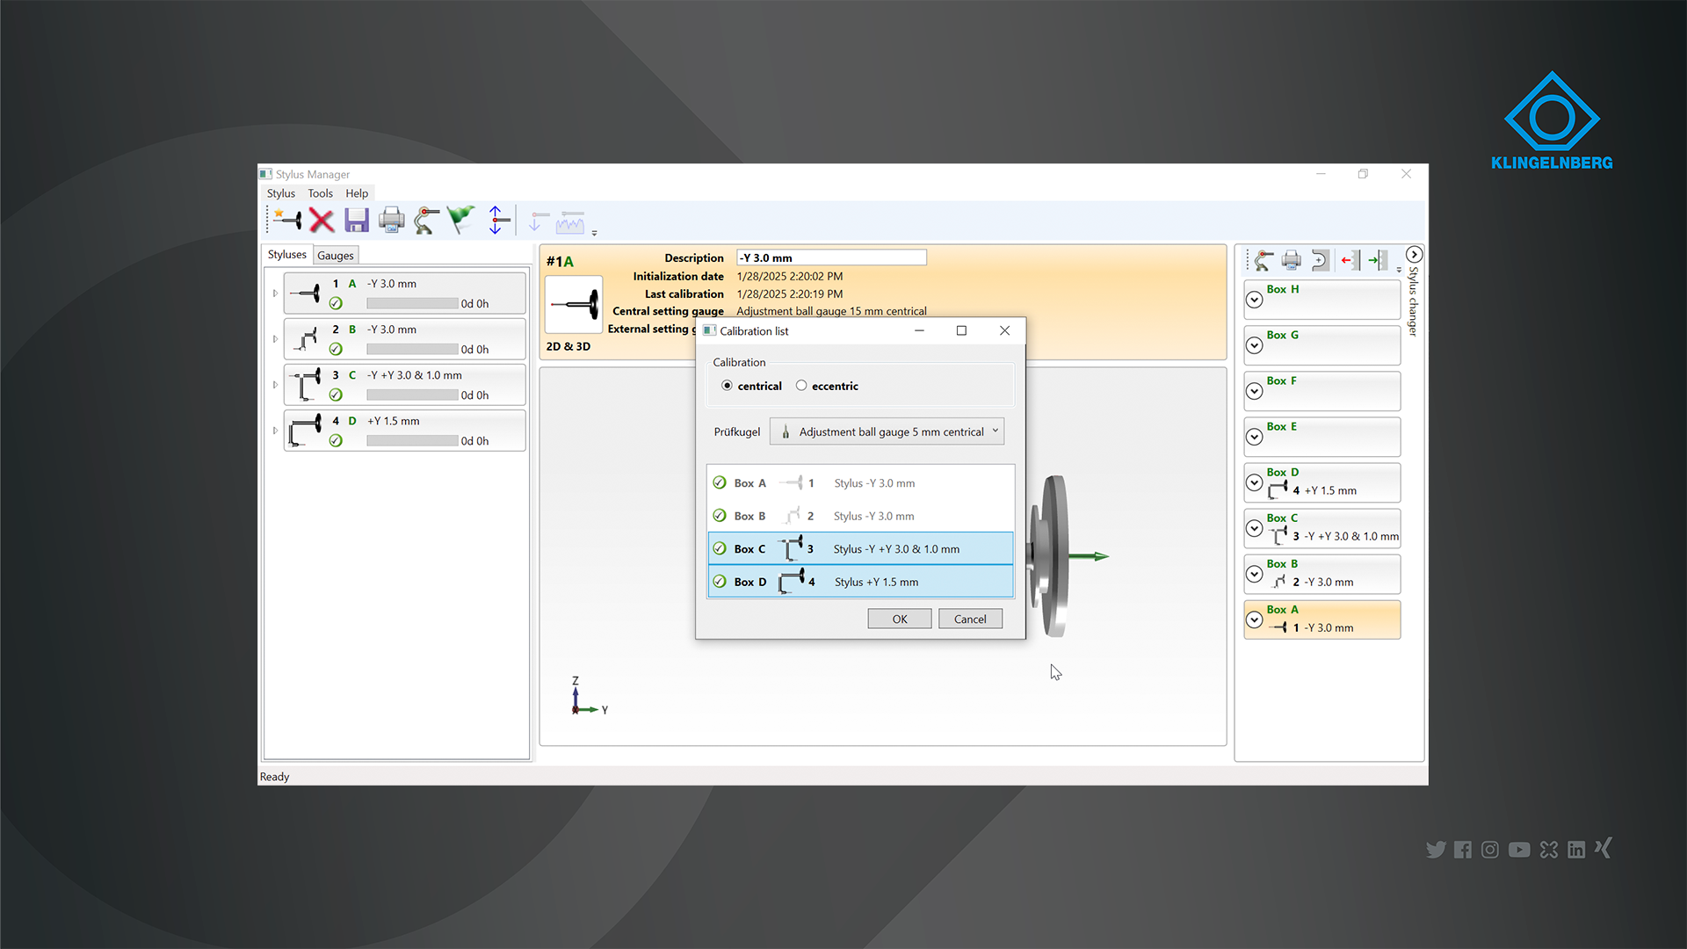Click stylus 4 D usage progress bar
This screenshot has height=949, width=1687.
tap(412, 441)
